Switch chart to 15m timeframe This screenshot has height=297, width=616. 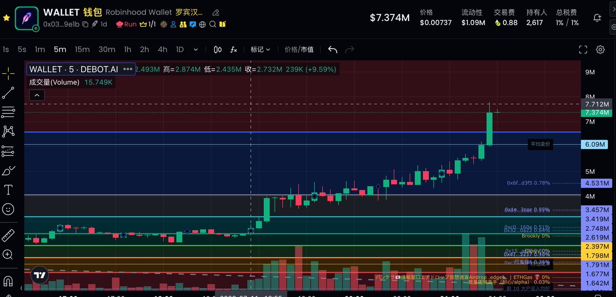click(x=82, y=50)
